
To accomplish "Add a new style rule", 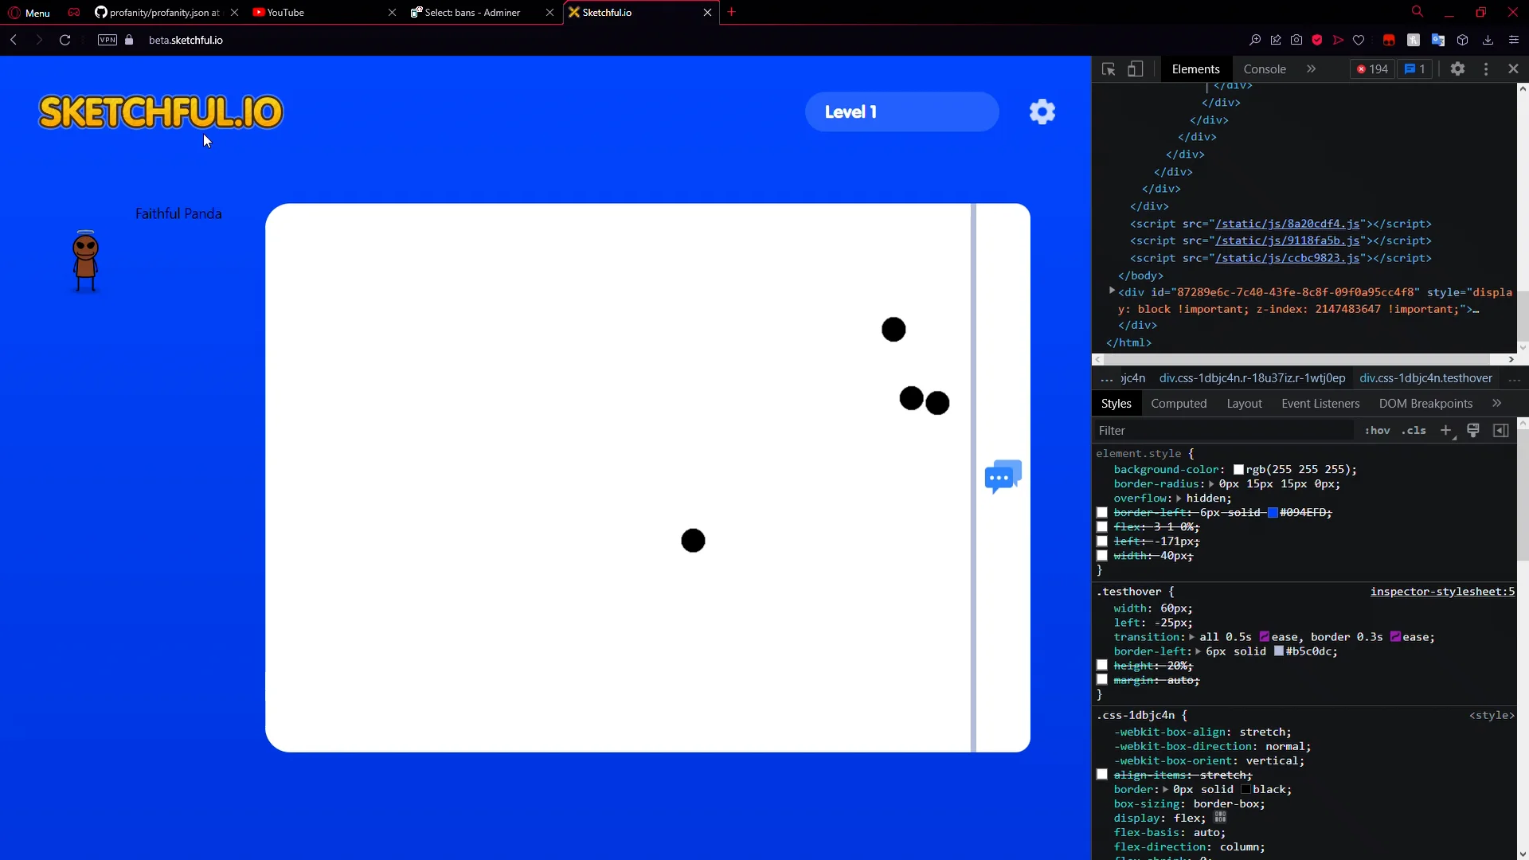I will (1445, 431).
